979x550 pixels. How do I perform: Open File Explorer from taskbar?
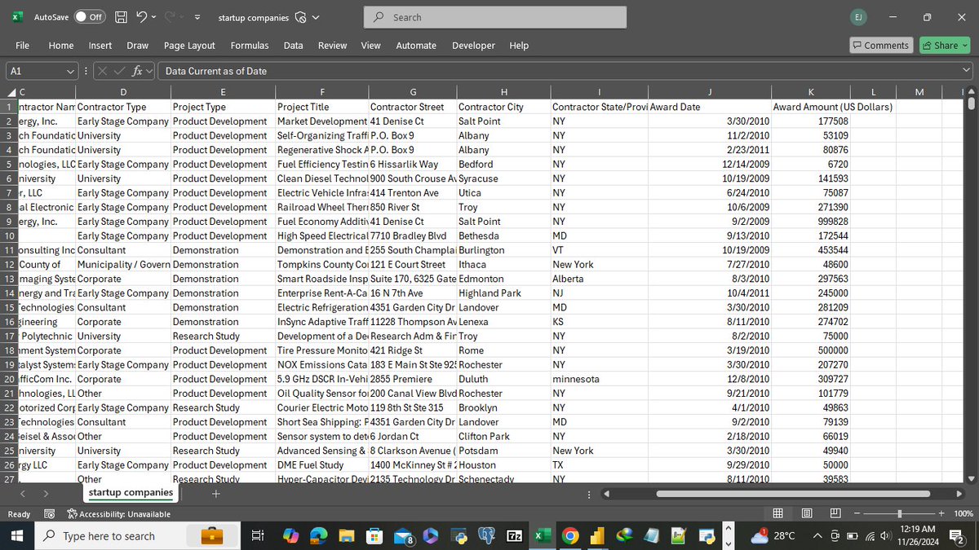coord(346,535)
